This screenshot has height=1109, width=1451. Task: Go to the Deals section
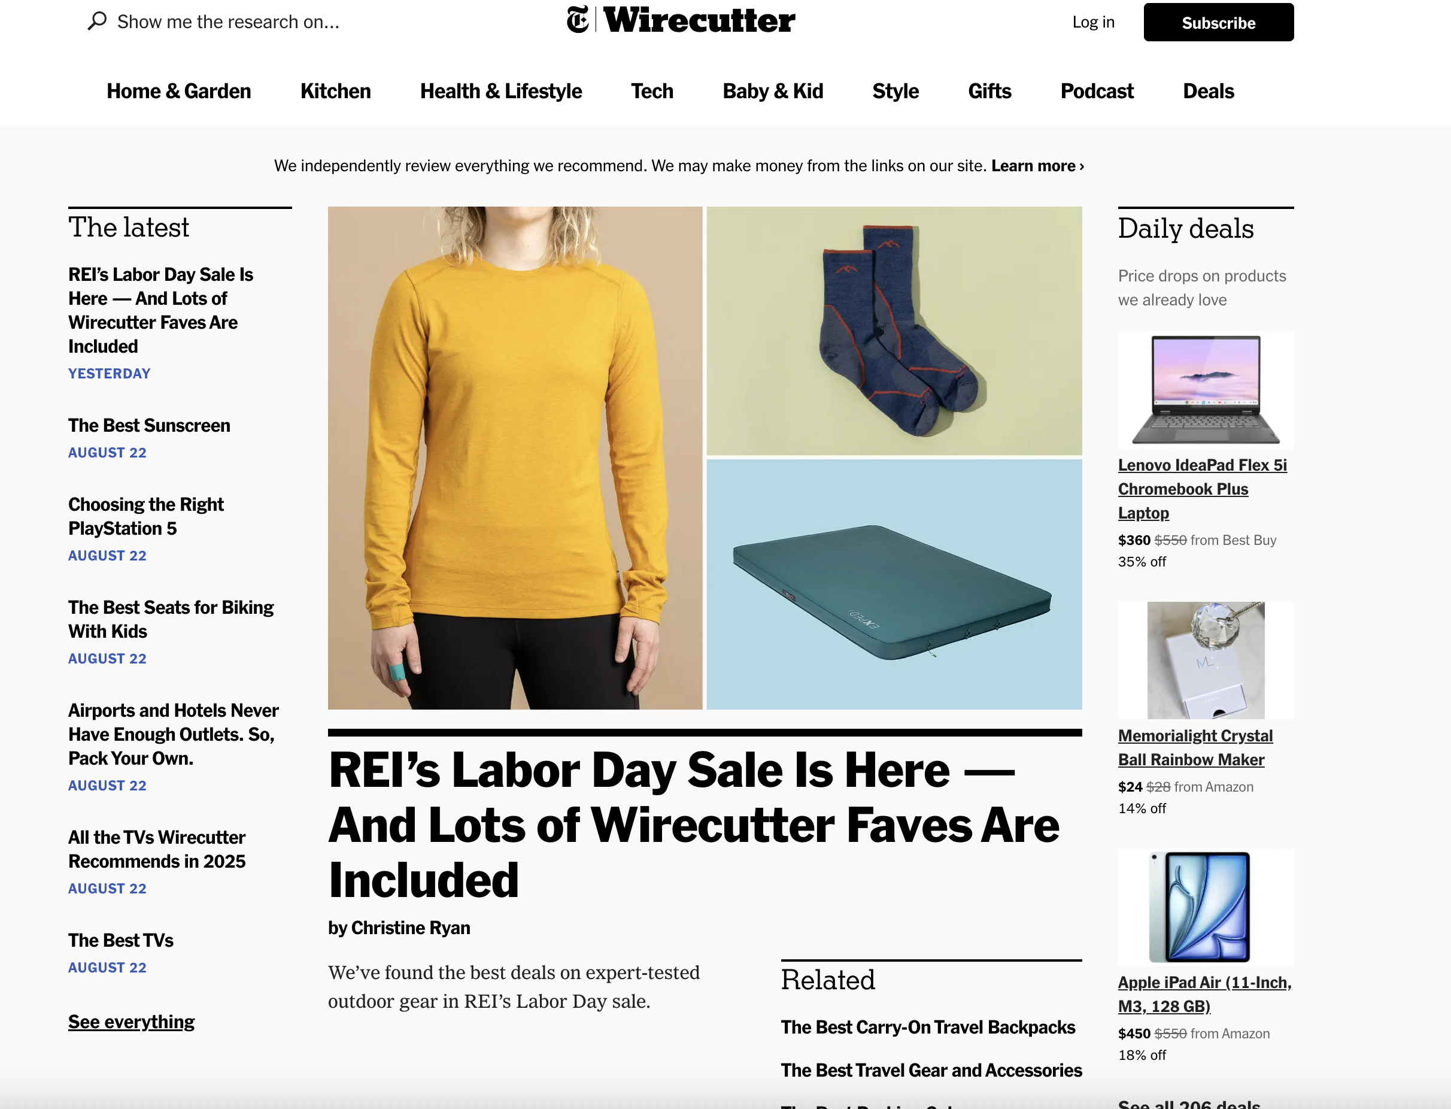[1208, 91]
